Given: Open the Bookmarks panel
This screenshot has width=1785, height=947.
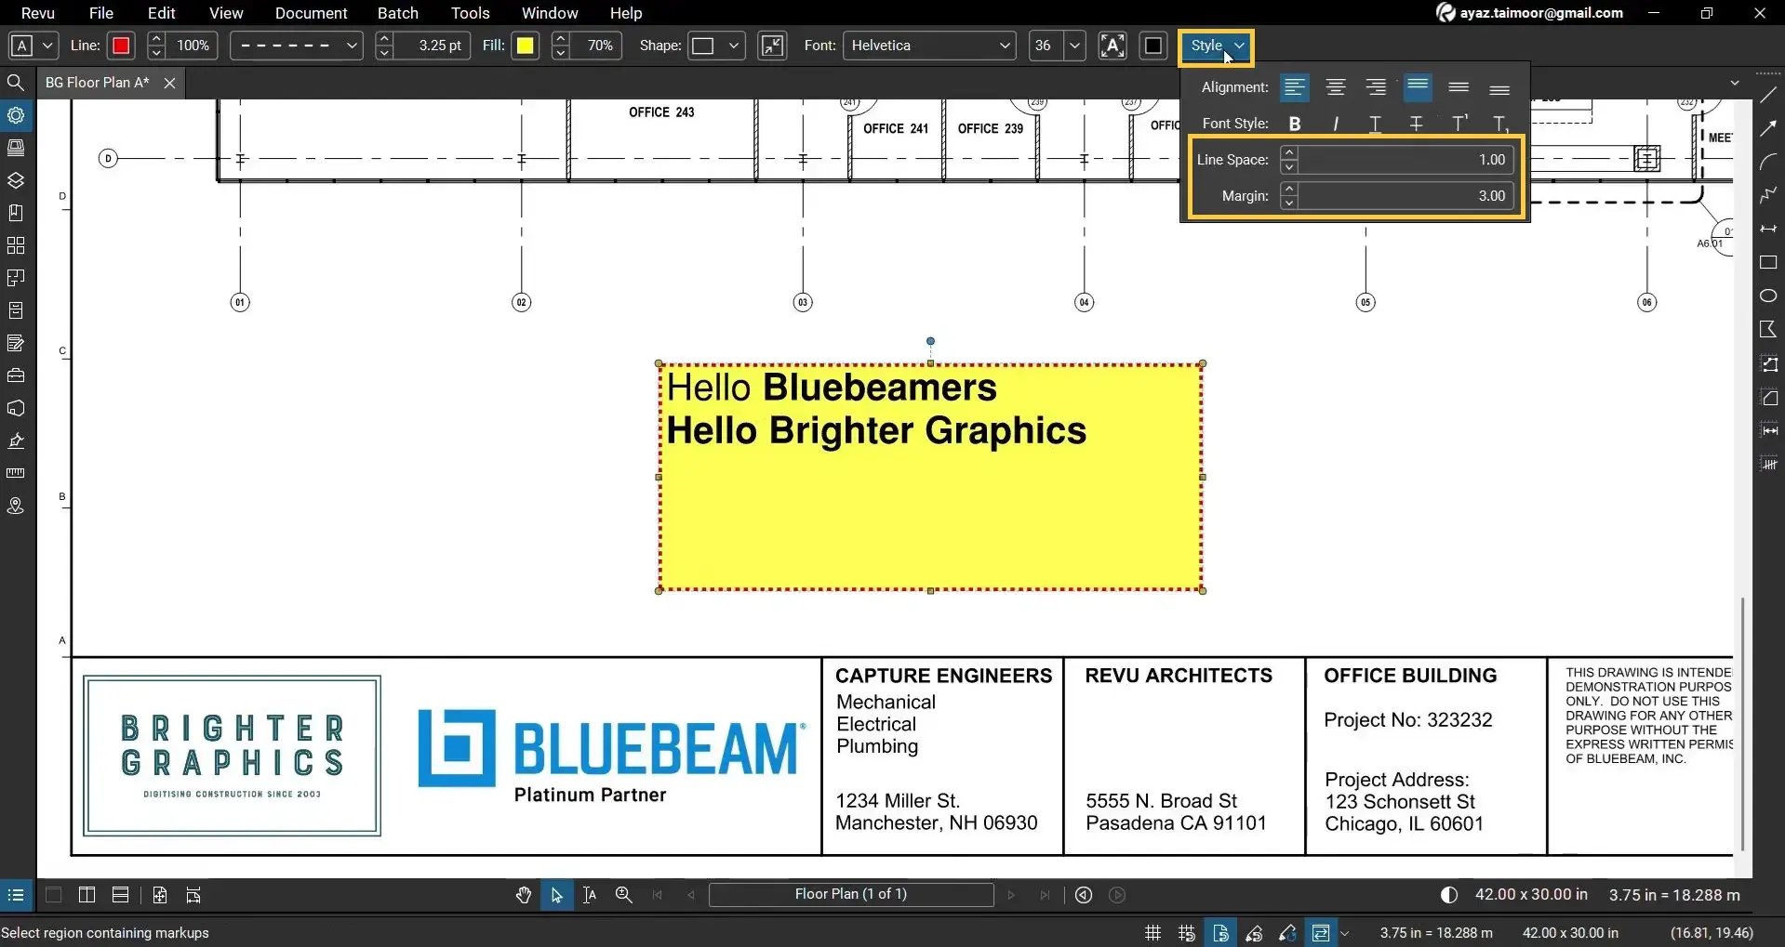Looking at the screenshot, I should tap(16, 212).
